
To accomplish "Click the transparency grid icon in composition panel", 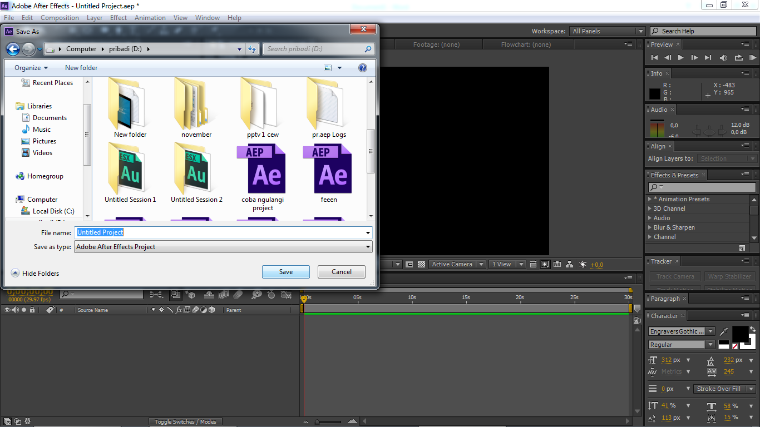I will pyautogui.click(x=421, y=264).
